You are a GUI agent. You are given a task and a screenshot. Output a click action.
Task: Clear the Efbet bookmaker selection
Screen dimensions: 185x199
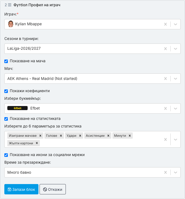[165, 108]
